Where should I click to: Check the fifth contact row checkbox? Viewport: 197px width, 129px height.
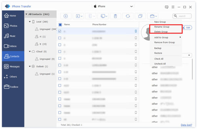[60, 58]
